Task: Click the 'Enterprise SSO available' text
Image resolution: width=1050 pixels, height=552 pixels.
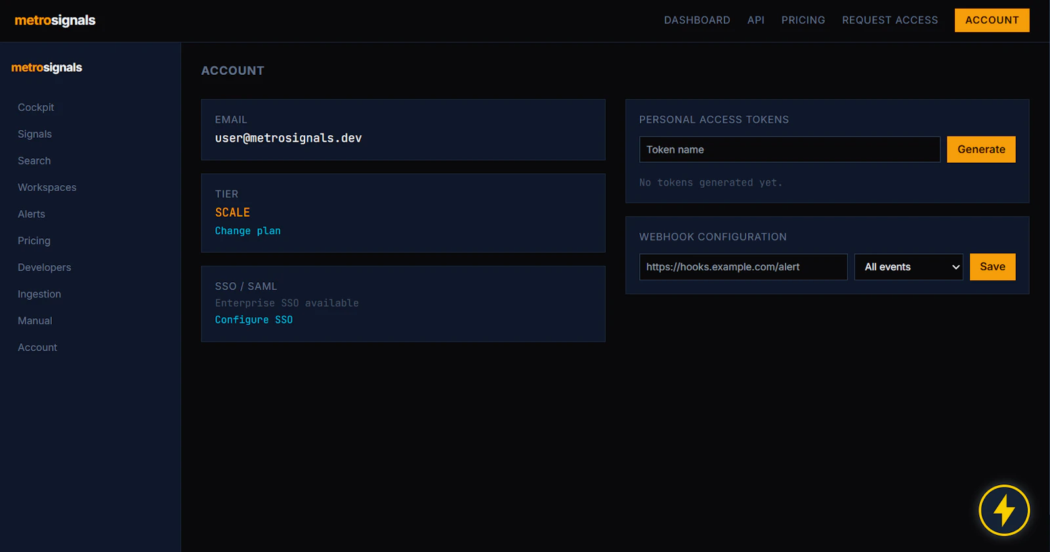Action: click(287, 303)
